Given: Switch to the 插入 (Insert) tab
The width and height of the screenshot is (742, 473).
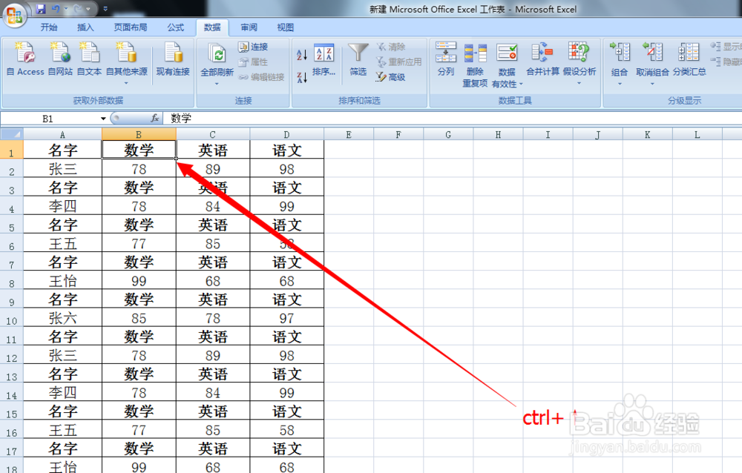Looking at the screenshot, I should 85,27.
